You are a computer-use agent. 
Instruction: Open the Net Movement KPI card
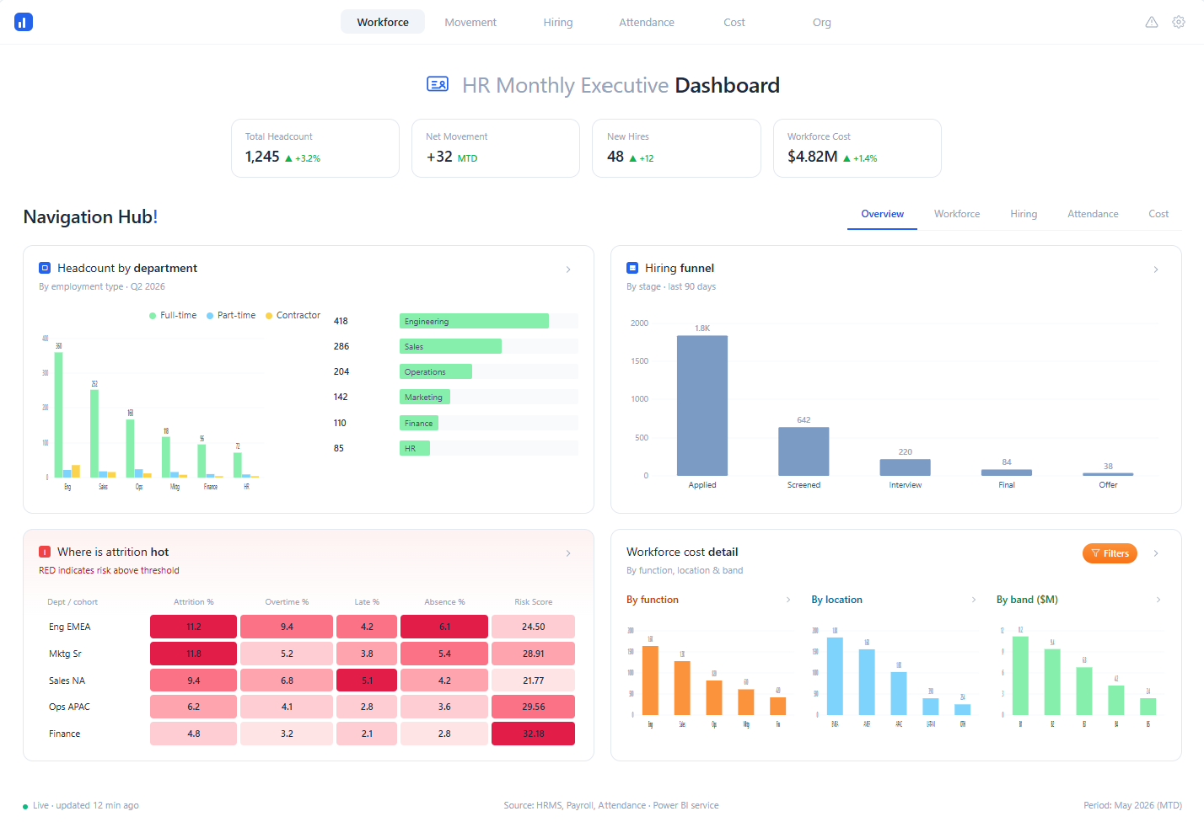[x=496, y=148]
